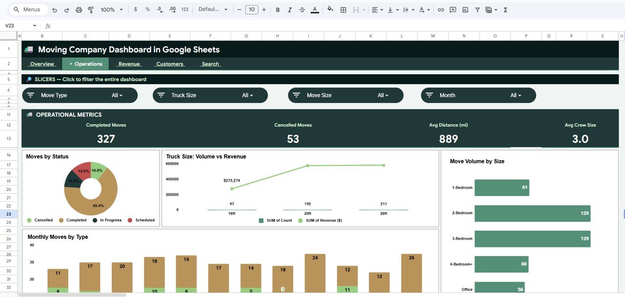Open text wrapping dropdown
This screenshot has height=297, width=625.
pos(408,10)
